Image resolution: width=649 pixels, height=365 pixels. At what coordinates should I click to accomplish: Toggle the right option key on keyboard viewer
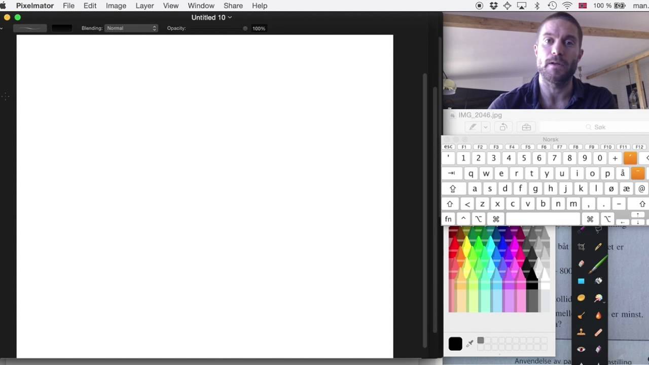tap(607, 219)
